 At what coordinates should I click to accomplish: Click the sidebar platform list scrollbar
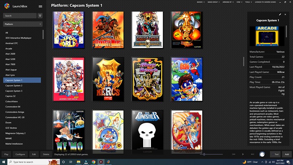tap(43, 34)
